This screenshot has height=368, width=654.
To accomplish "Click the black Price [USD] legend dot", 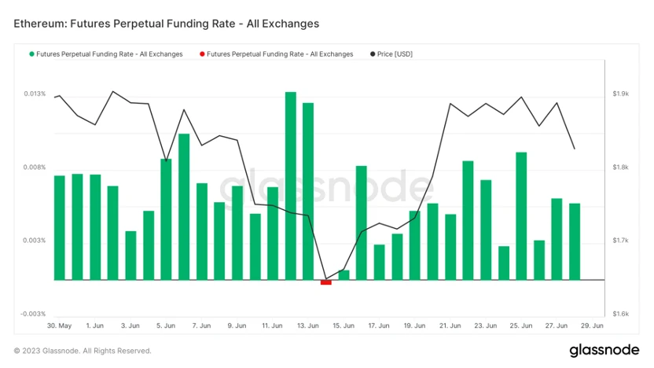I will tap(372, 54).
